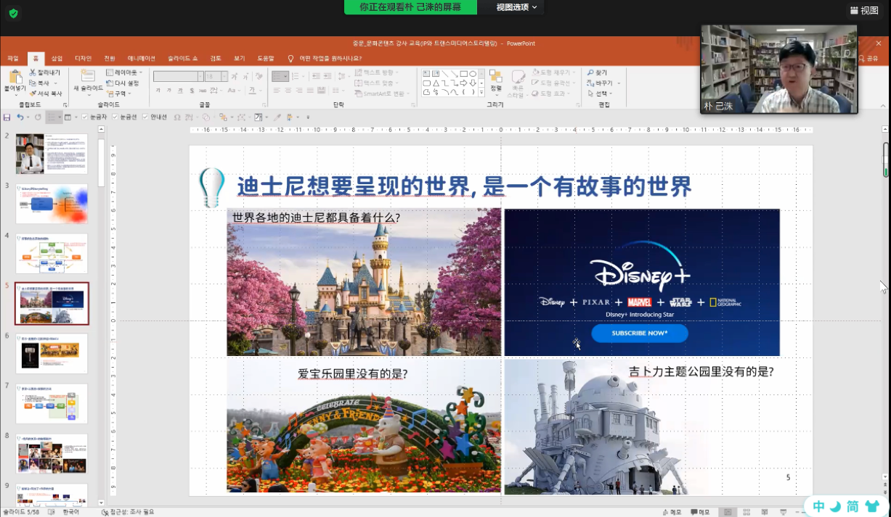Click 찾기 (Find) magnifier button

pyautogui.click(x=597, y=73)
